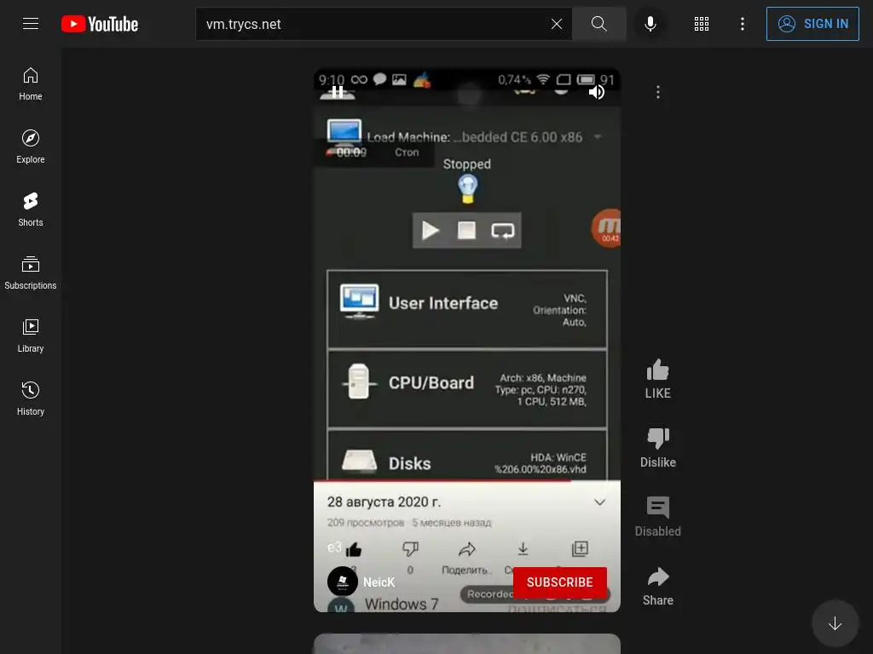Click the Disks row in the video
Screen dimensions: 873x654
tap(466, 455)
